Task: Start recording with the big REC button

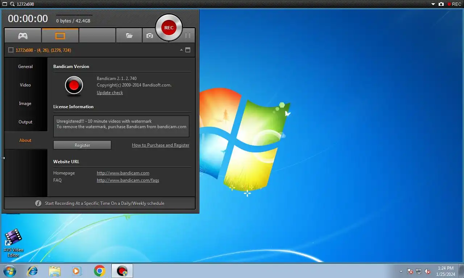Action: (x=169, y=28)
